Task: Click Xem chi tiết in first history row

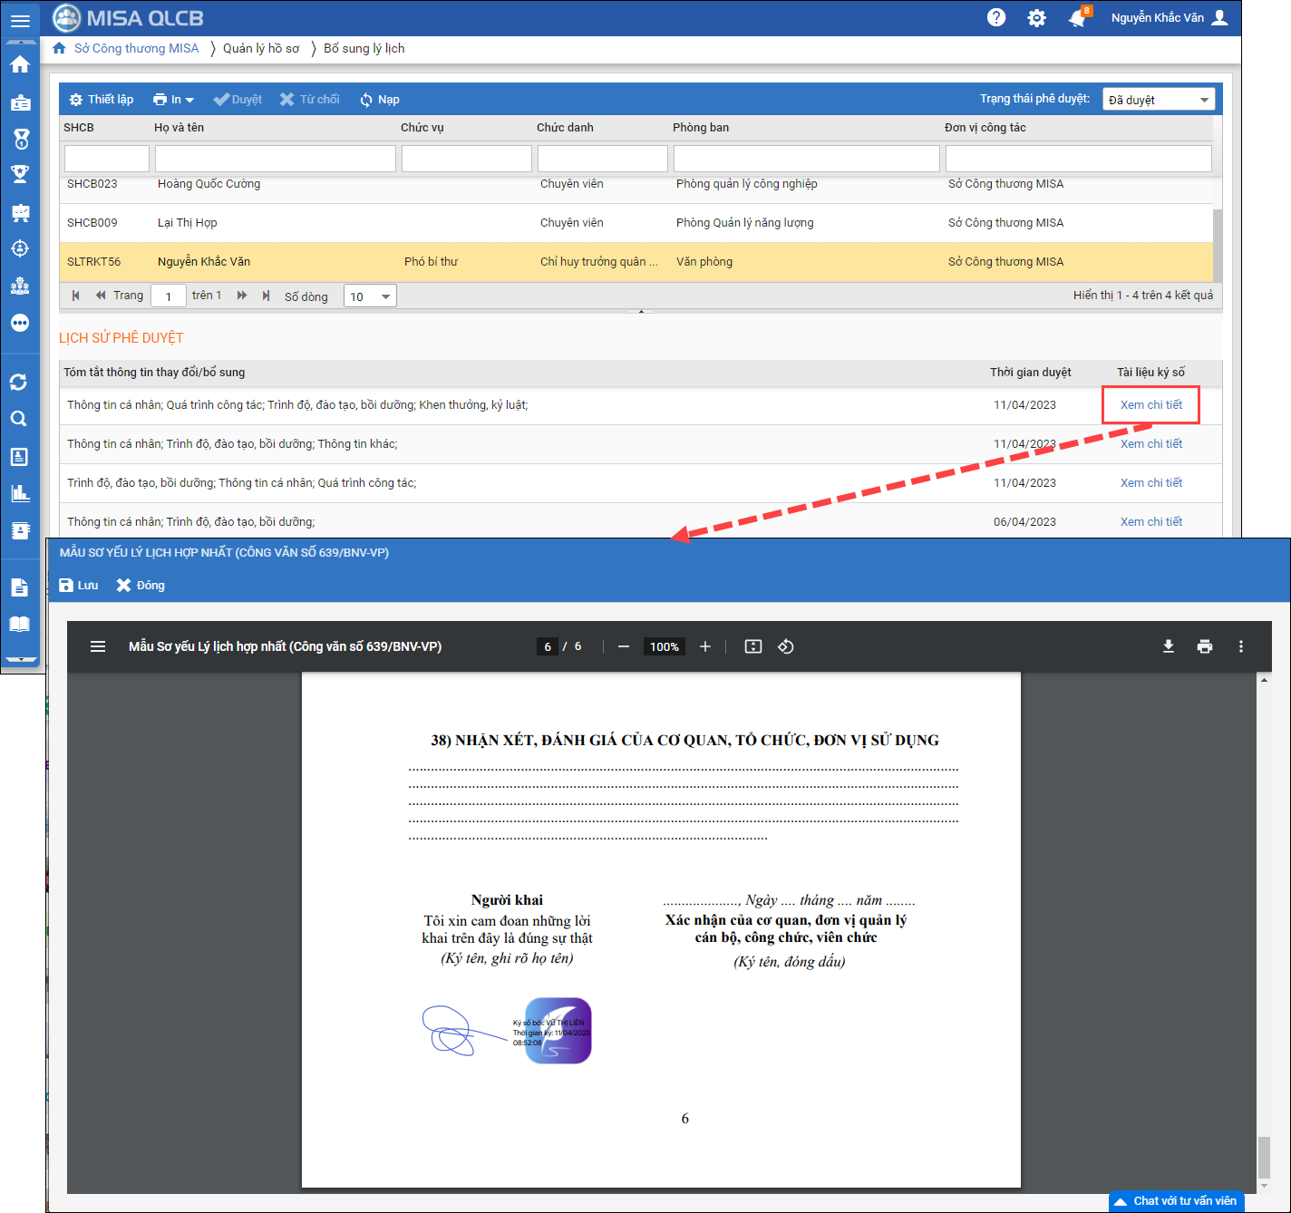Action: pyautogui.click(x=1150, y=405)
